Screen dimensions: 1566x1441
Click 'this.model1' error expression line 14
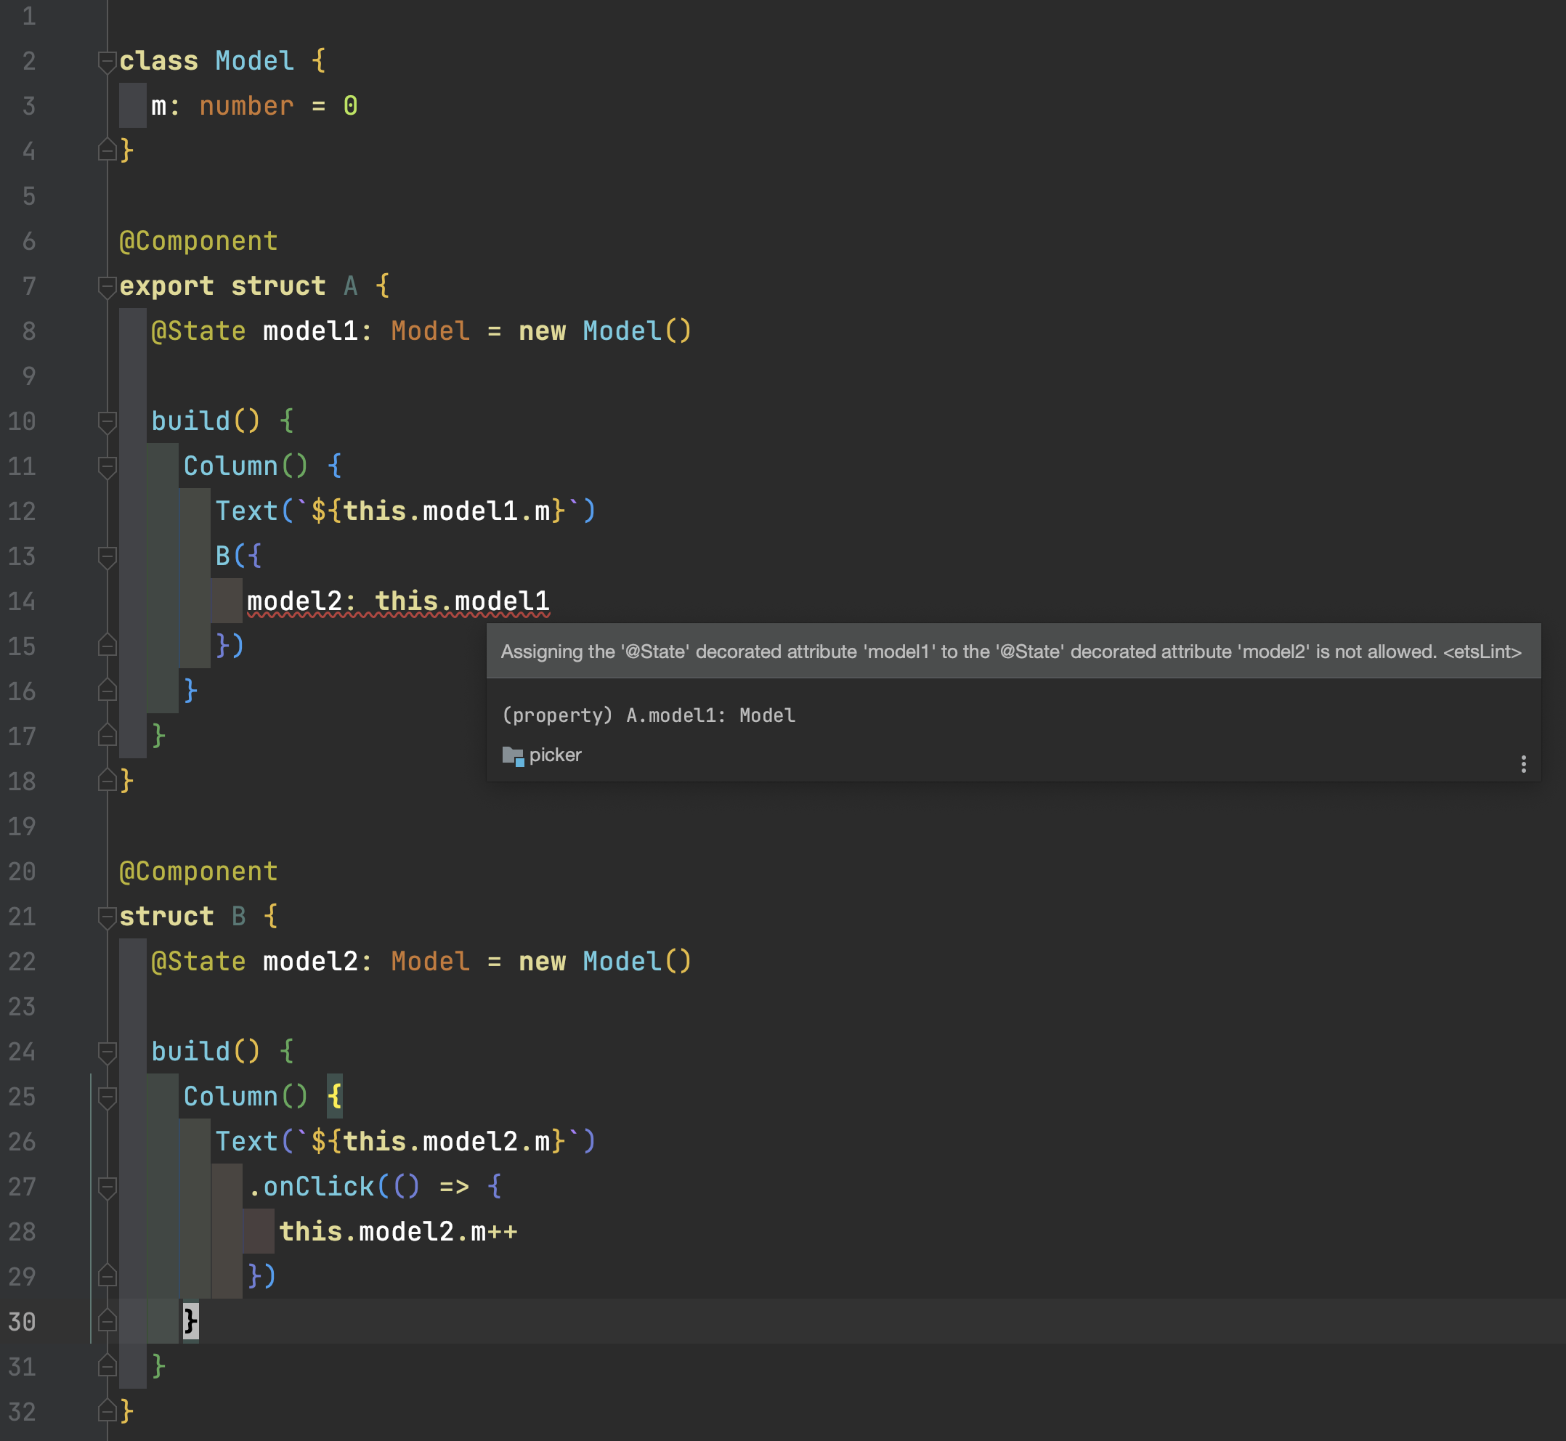[463, 601]
